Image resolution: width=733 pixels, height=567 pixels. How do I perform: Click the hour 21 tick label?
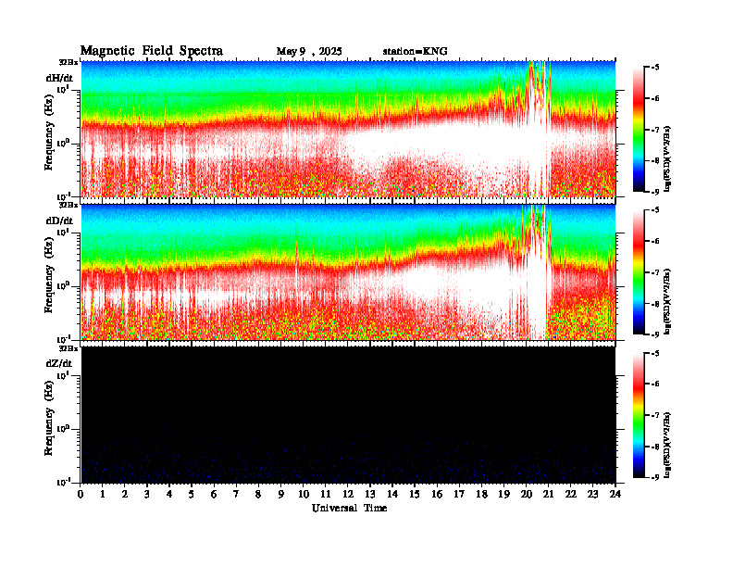(x=548, y=494)
